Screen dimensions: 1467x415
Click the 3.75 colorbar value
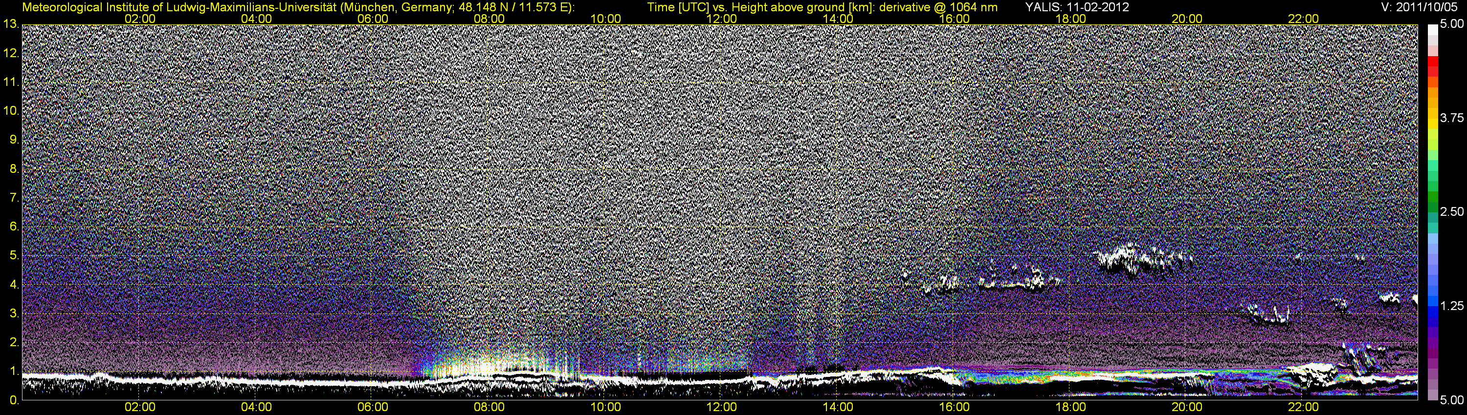pos(1452,118)
